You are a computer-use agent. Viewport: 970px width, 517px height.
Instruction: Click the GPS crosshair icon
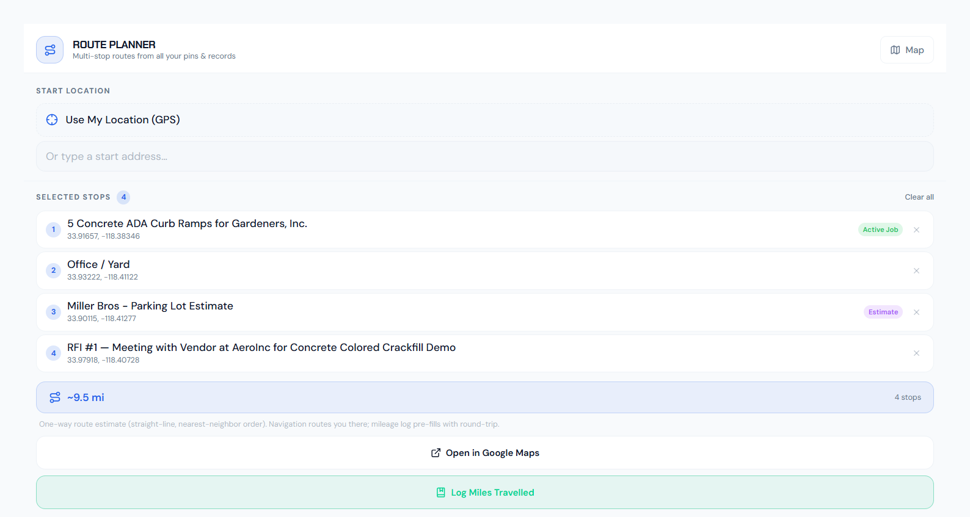tap(52, 120)
